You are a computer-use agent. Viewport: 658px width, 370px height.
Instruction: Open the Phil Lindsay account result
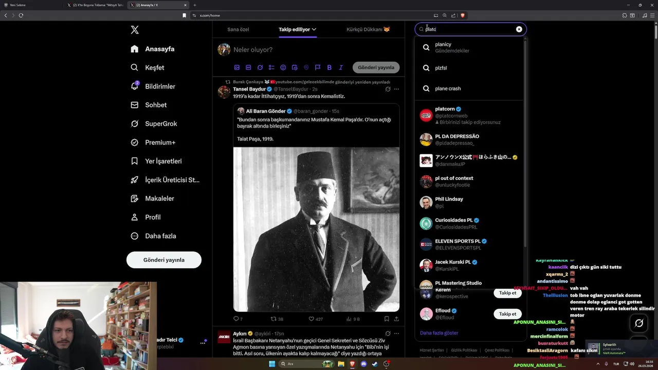469,202
